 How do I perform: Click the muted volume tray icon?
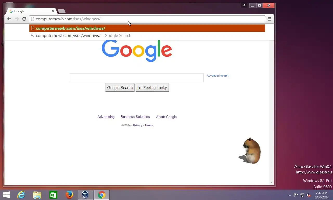pyautogui.click(x=309, y=195)
